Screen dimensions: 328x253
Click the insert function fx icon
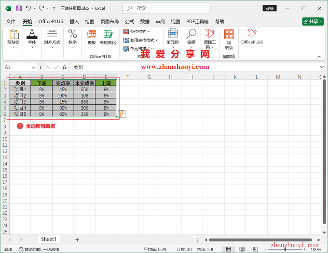coord(64,67)
